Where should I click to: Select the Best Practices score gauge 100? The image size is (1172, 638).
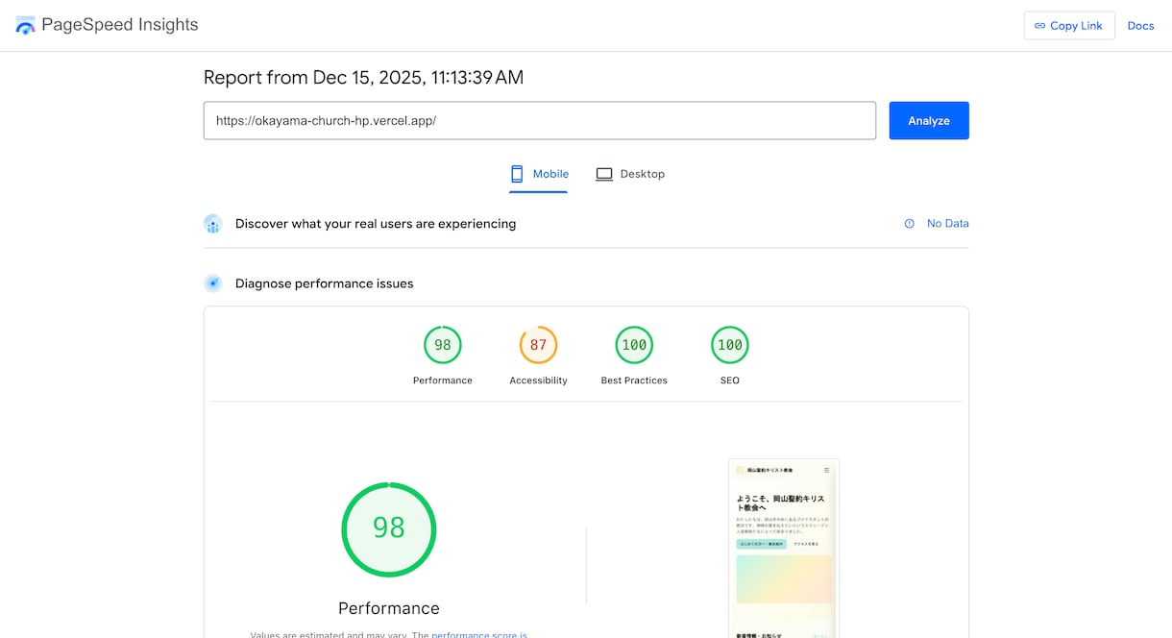point(634,345)
